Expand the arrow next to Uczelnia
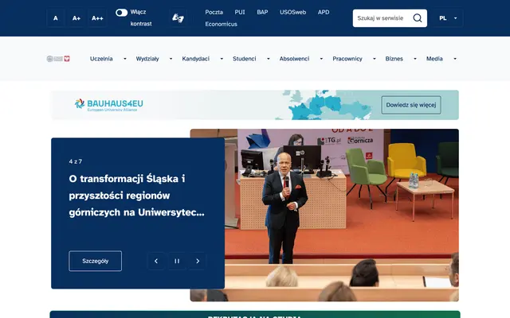 [125, 59]
